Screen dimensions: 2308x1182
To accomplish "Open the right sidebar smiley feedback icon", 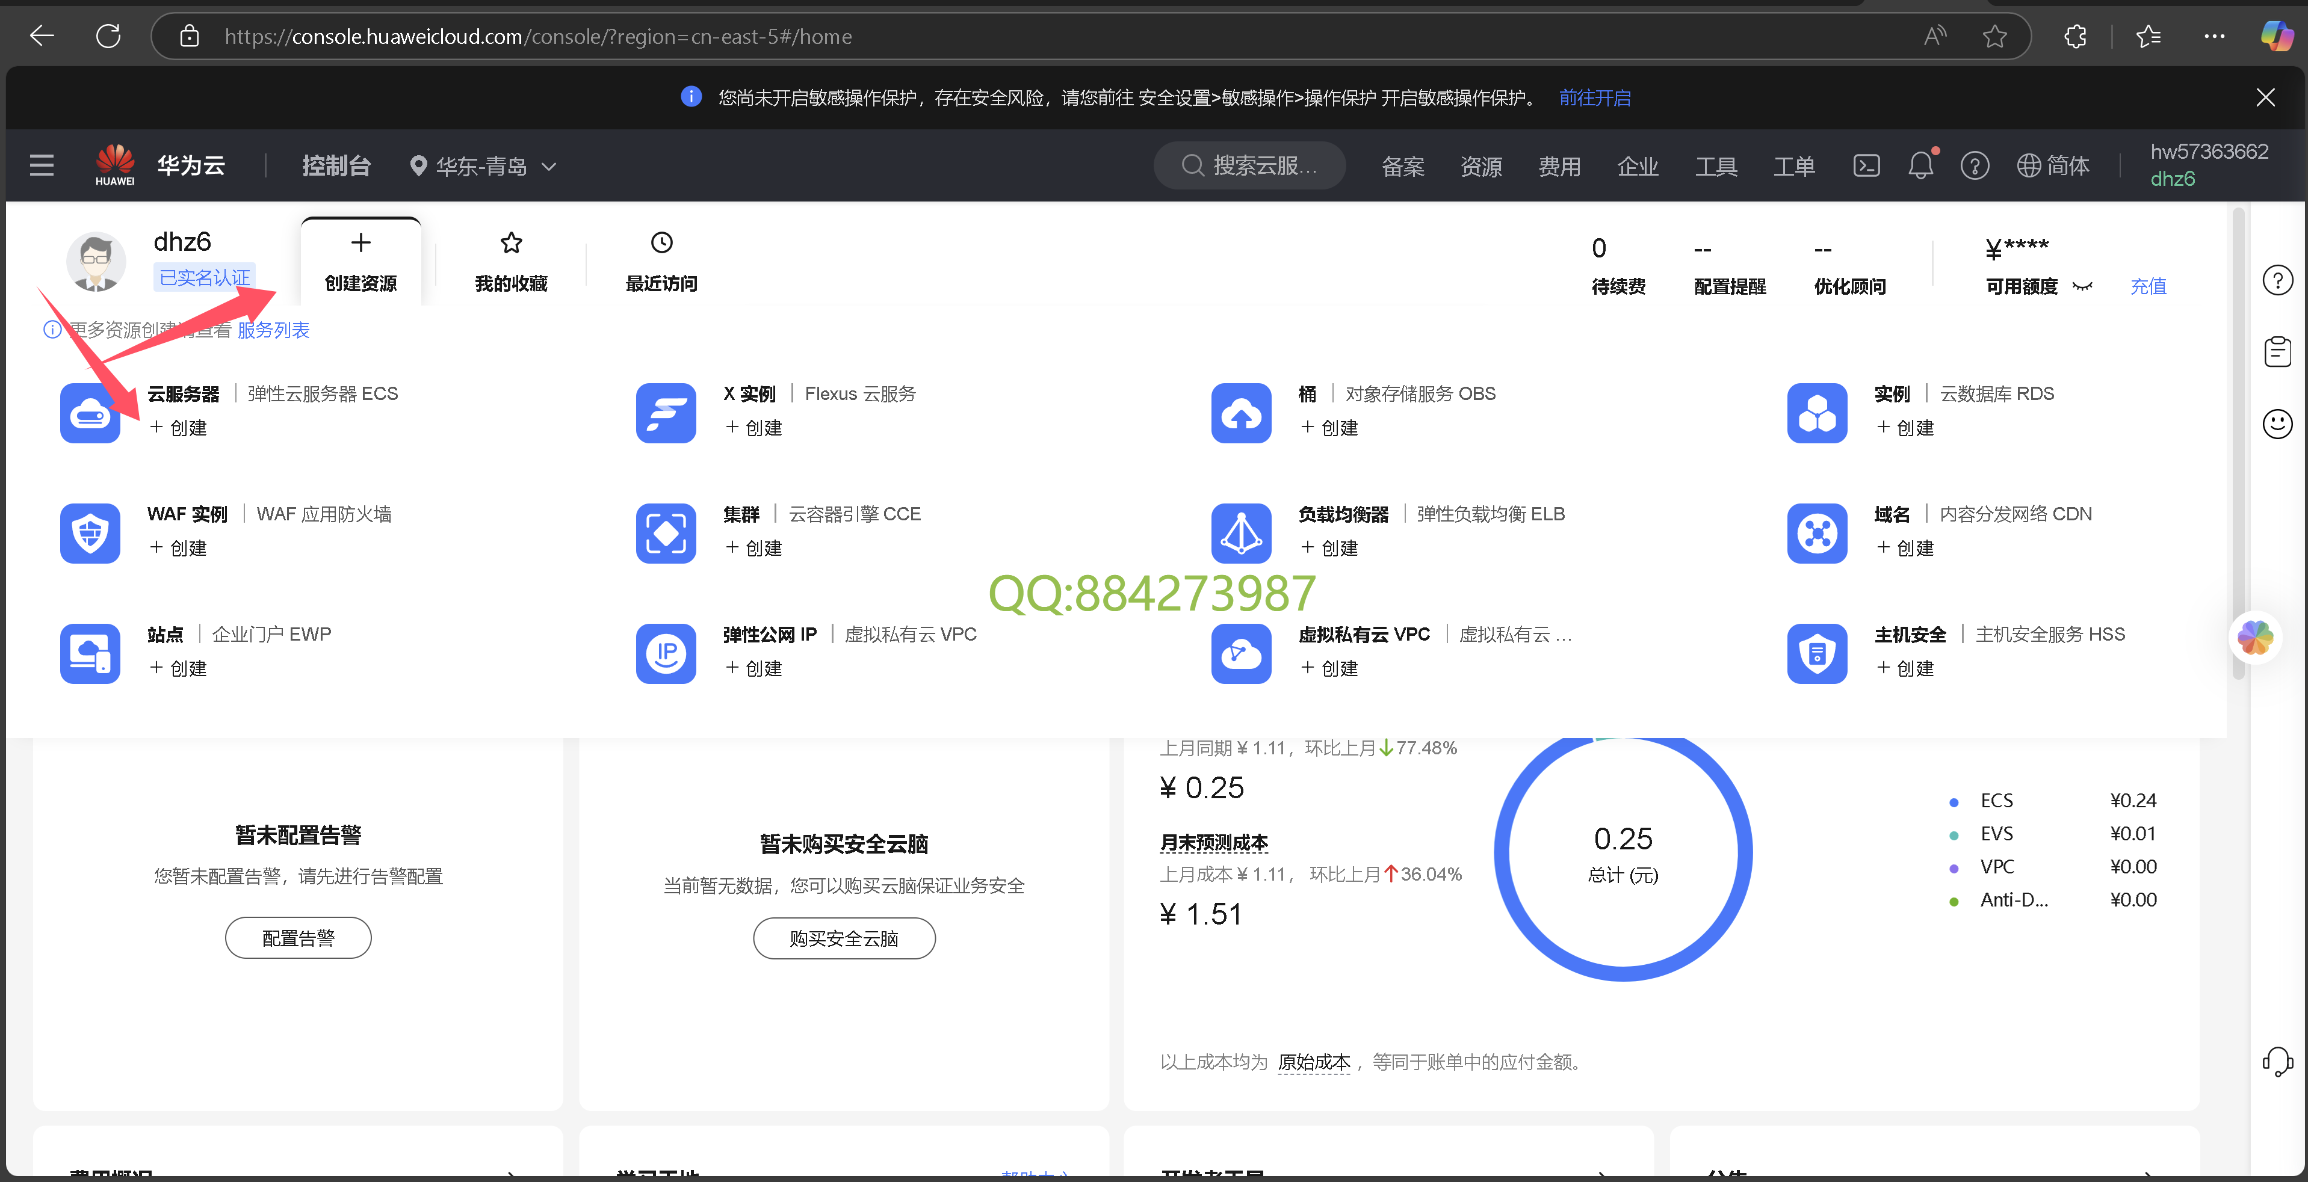I will pyautogui.click(x=2277, y=423).
